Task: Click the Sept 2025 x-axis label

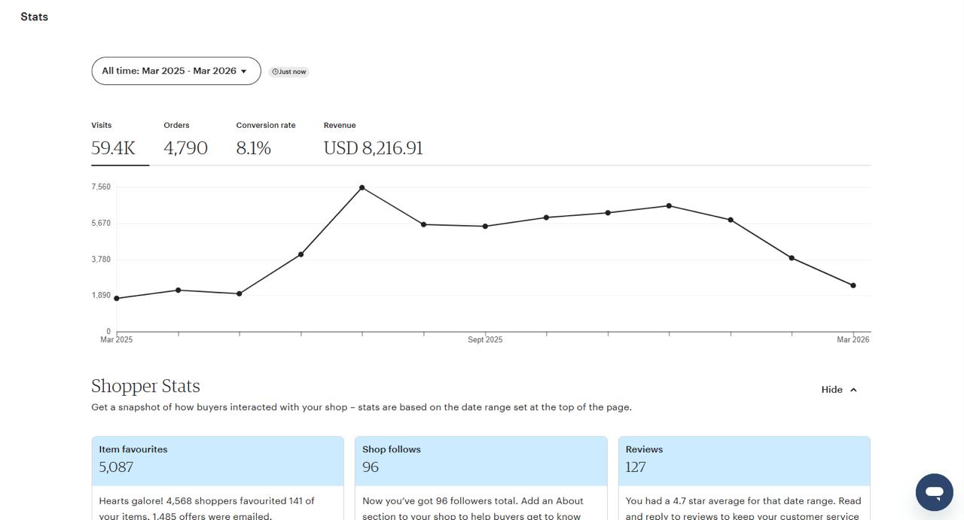Action: pos(485,340)
